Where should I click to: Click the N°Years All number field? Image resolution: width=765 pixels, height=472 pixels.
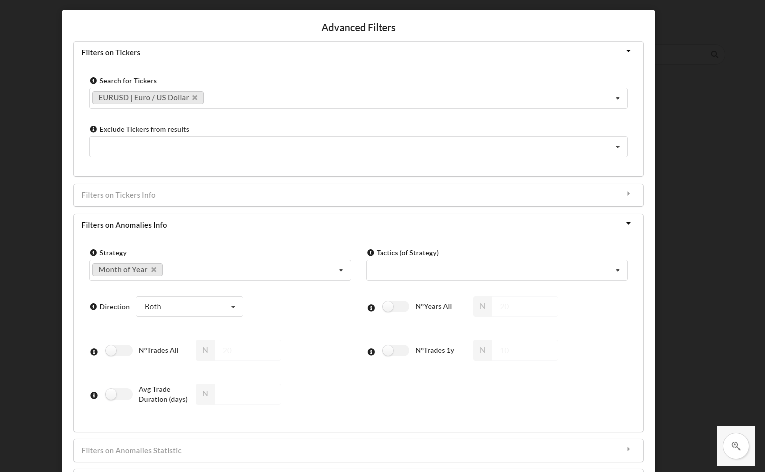click(525, 307)
